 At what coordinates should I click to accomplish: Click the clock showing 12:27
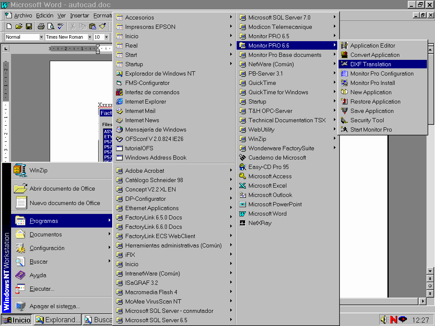point(421,320)
